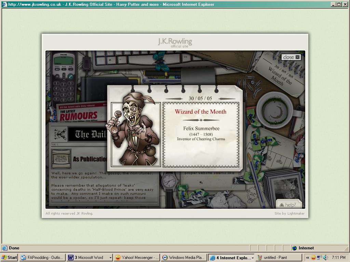Click the 7:11 PM system clock
Image resolution: width=350 pixels, height=262 pixels.
pyautogui.click(x=339, y=258)
